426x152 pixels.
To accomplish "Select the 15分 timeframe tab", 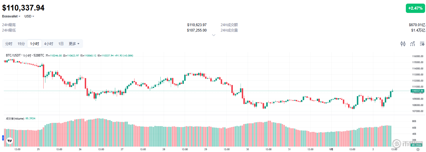I will click(x=21, y=44).
